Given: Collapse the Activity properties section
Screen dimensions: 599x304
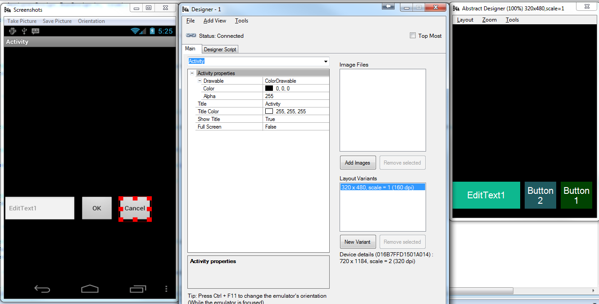Looking at the screenshot, I should 192,73.
